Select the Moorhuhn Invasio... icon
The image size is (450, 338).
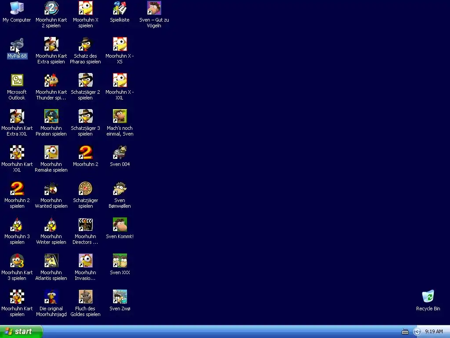tap(86, 261)
